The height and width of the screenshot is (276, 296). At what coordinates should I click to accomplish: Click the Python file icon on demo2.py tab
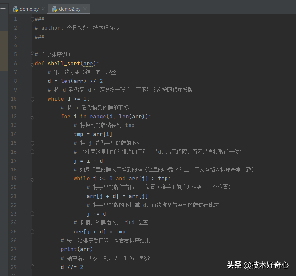(x=55, y=9)
